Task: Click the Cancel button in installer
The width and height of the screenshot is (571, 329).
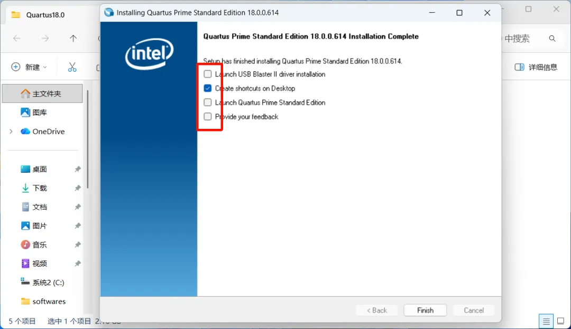Action: tap(473, 310)
